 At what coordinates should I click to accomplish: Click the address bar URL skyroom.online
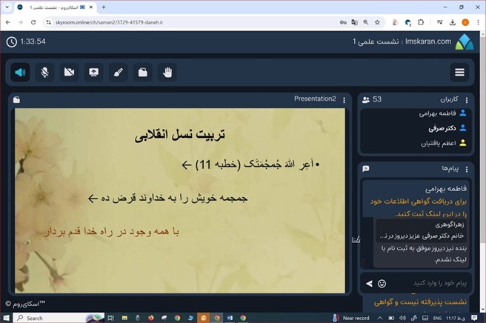(109, 22)
